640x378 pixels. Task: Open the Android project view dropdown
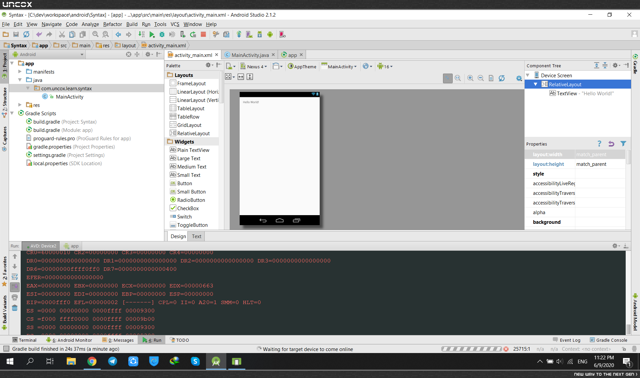click(x=48, y=54)
